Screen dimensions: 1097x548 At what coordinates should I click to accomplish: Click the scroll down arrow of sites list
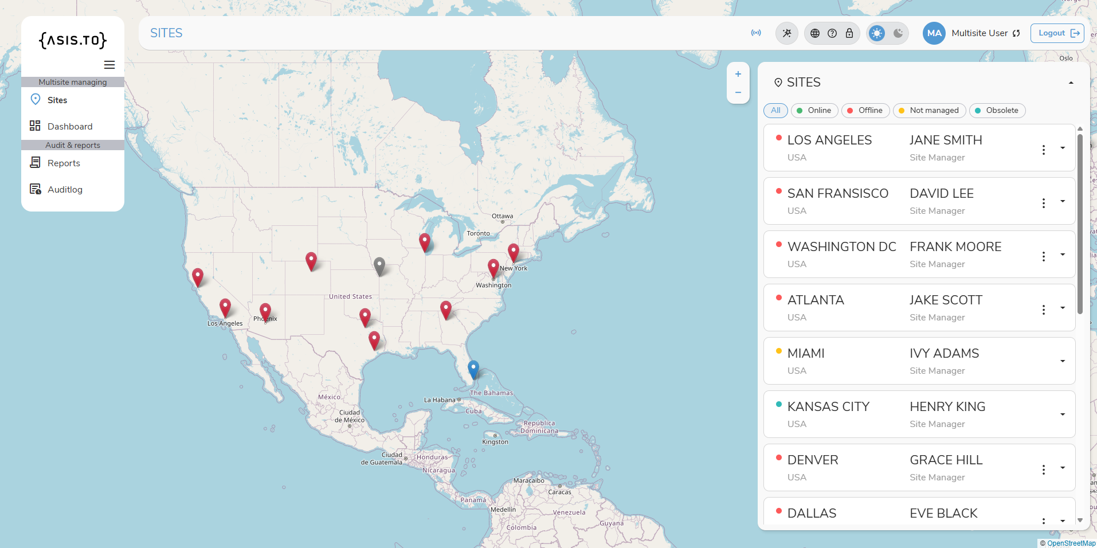click(x=1080, y=520)
